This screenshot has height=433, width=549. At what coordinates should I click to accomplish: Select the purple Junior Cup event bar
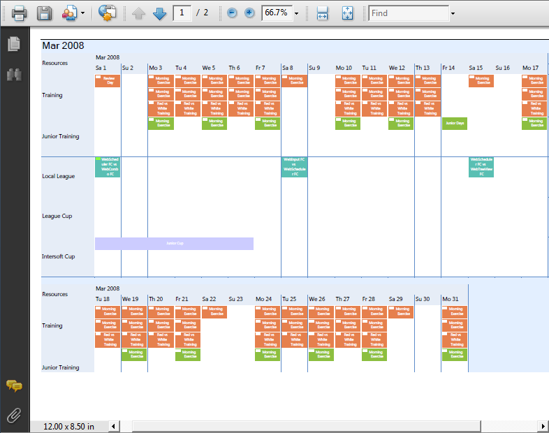point(174,244)
